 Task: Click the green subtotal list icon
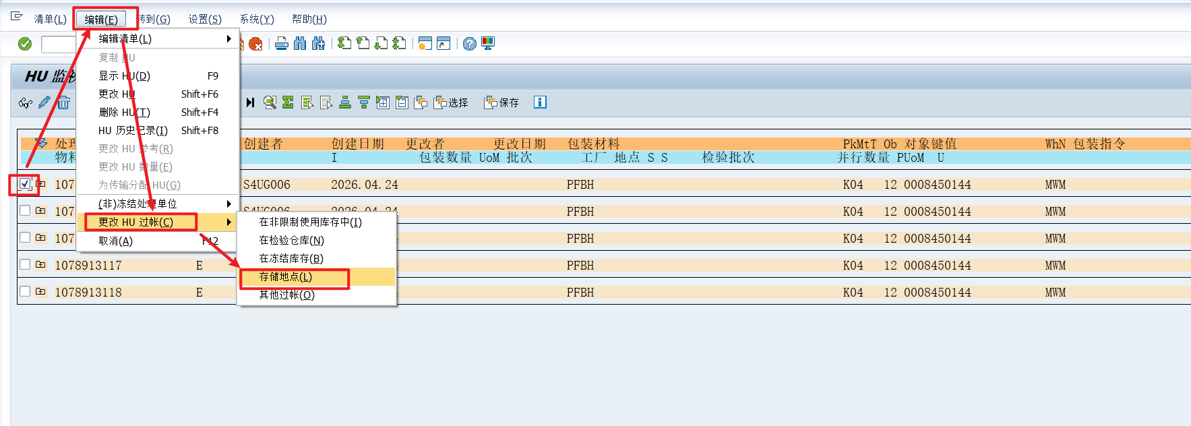pos(307,102)
